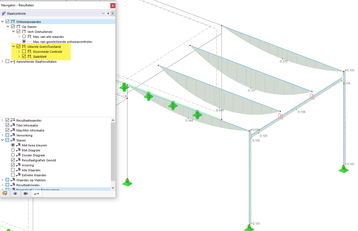Expand the Doorsnede Controle node

[x=19, y=52]
